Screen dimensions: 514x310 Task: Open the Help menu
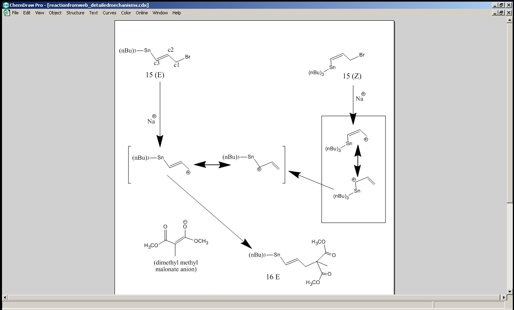point(177,13)
